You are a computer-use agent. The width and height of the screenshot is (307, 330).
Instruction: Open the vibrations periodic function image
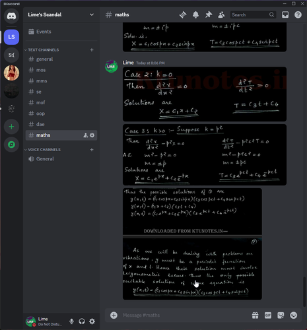pos(192,269)
